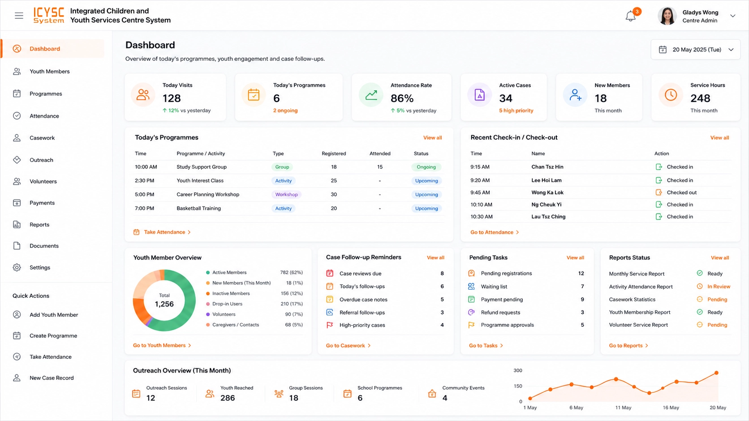Viewport: 749px width, 421px height.
Task: View all Pending Tasks
Action: (x=575, y=258)
